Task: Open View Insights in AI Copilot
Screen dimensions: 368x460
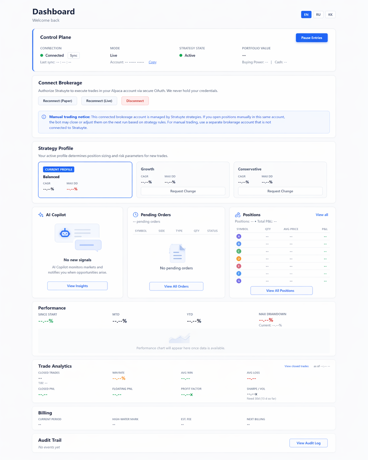Action: [77, 286]
